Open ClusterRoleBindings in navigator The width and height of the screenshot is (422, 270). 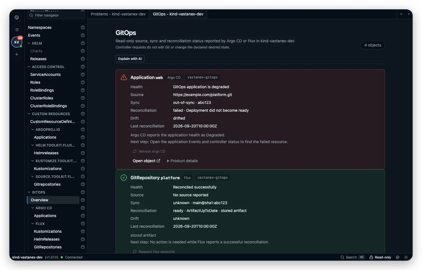click(x=49, y=106)
